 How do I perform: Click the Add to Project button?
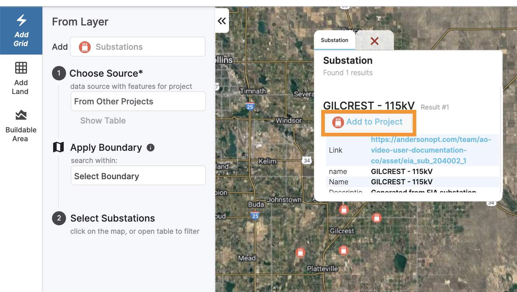pyautogui.click(x=368, y=122)
